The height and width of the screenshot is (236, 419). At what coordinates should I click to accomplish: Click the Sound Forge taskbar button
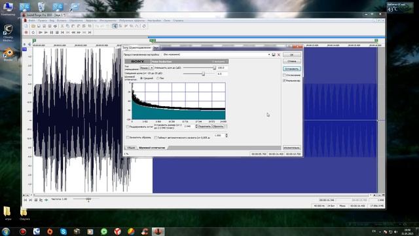[x=158, y=231]
